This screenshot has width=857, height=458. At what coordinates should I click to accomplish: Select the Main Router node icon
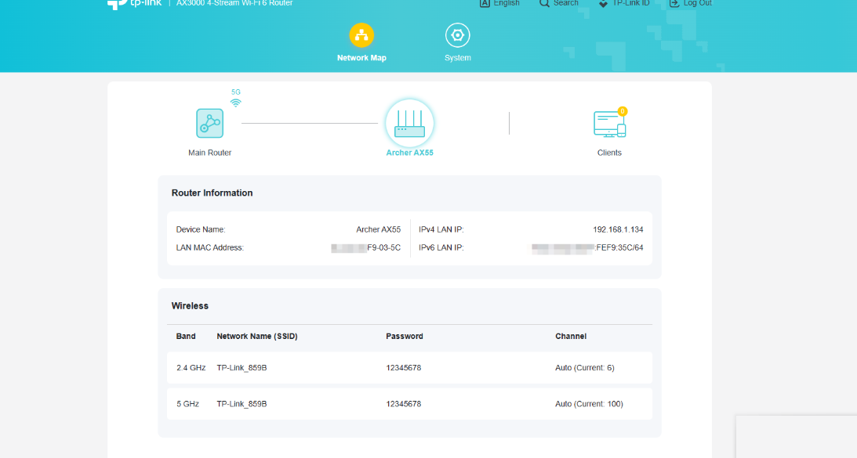210,124
